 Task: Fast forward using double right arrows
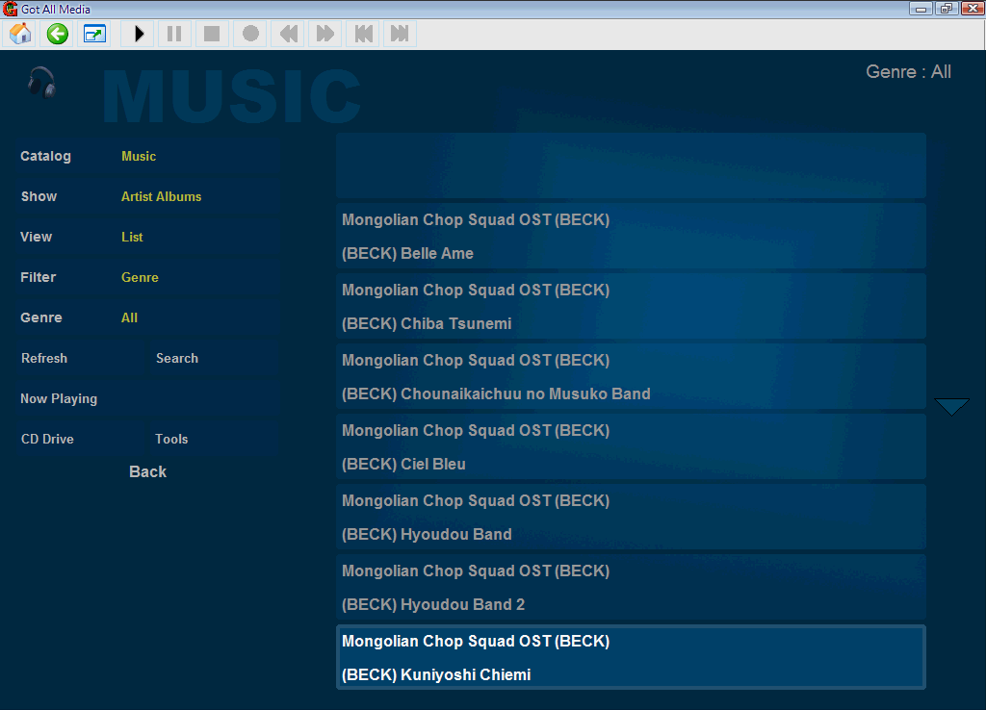coord(325,34)
